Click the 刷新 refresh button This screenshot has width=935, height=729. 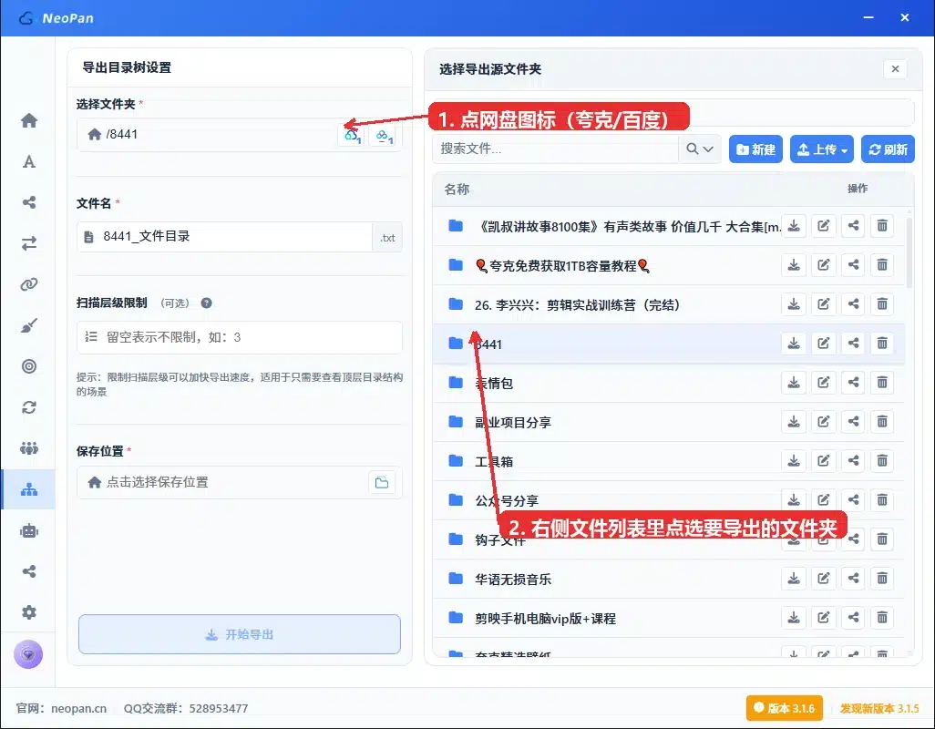pos(888,149)
